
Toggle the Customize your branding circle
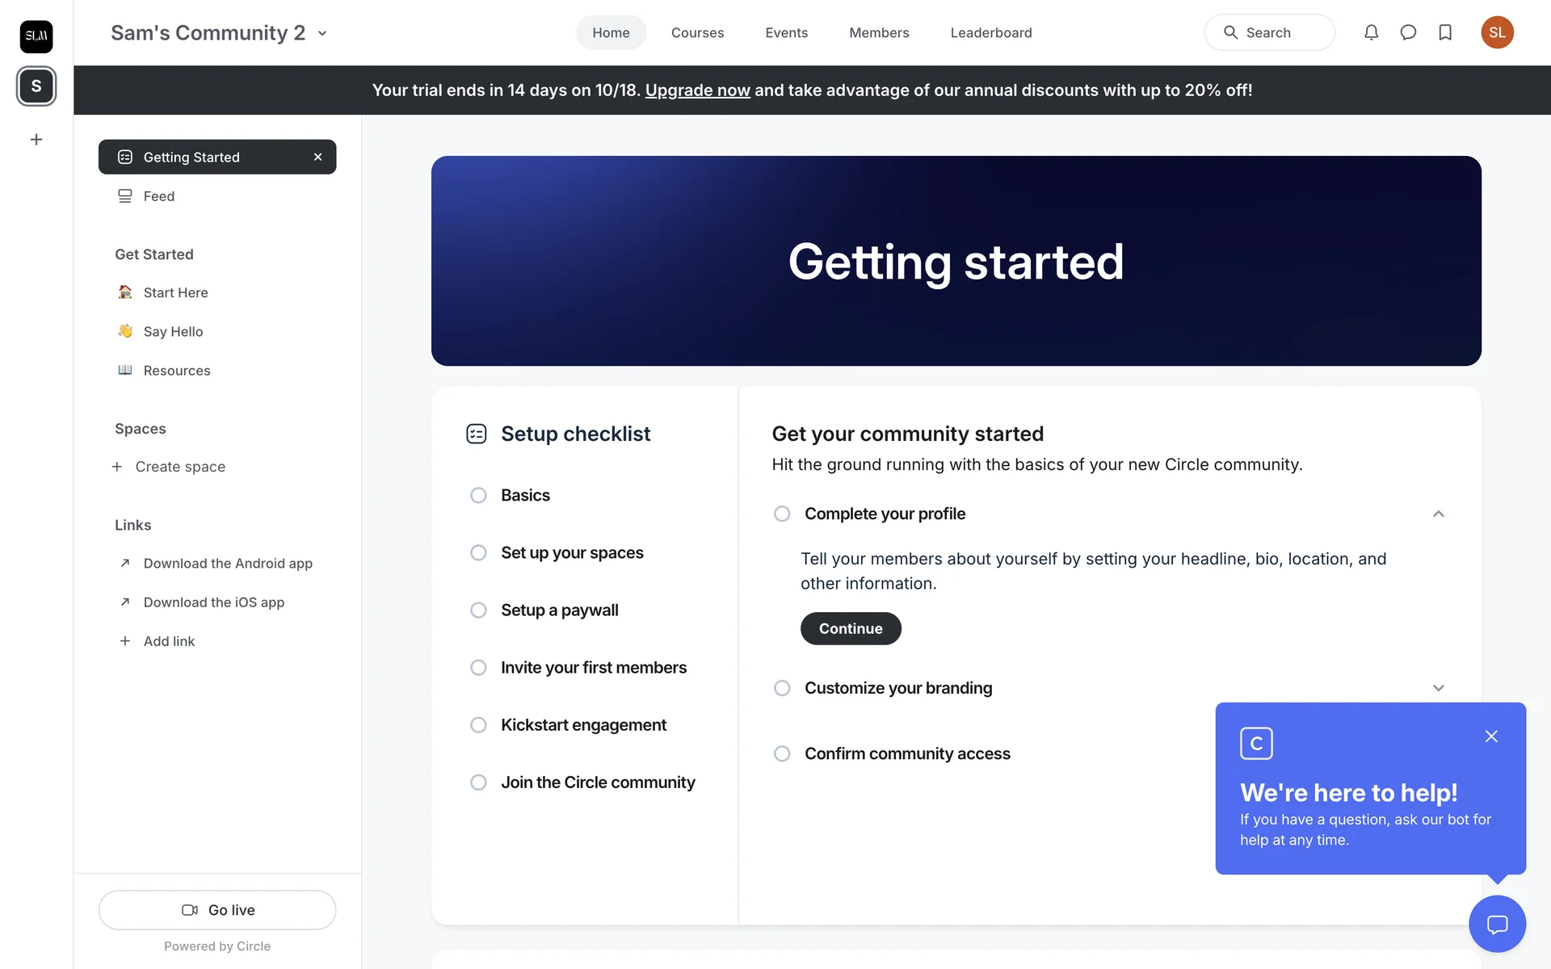click(782, 688)
